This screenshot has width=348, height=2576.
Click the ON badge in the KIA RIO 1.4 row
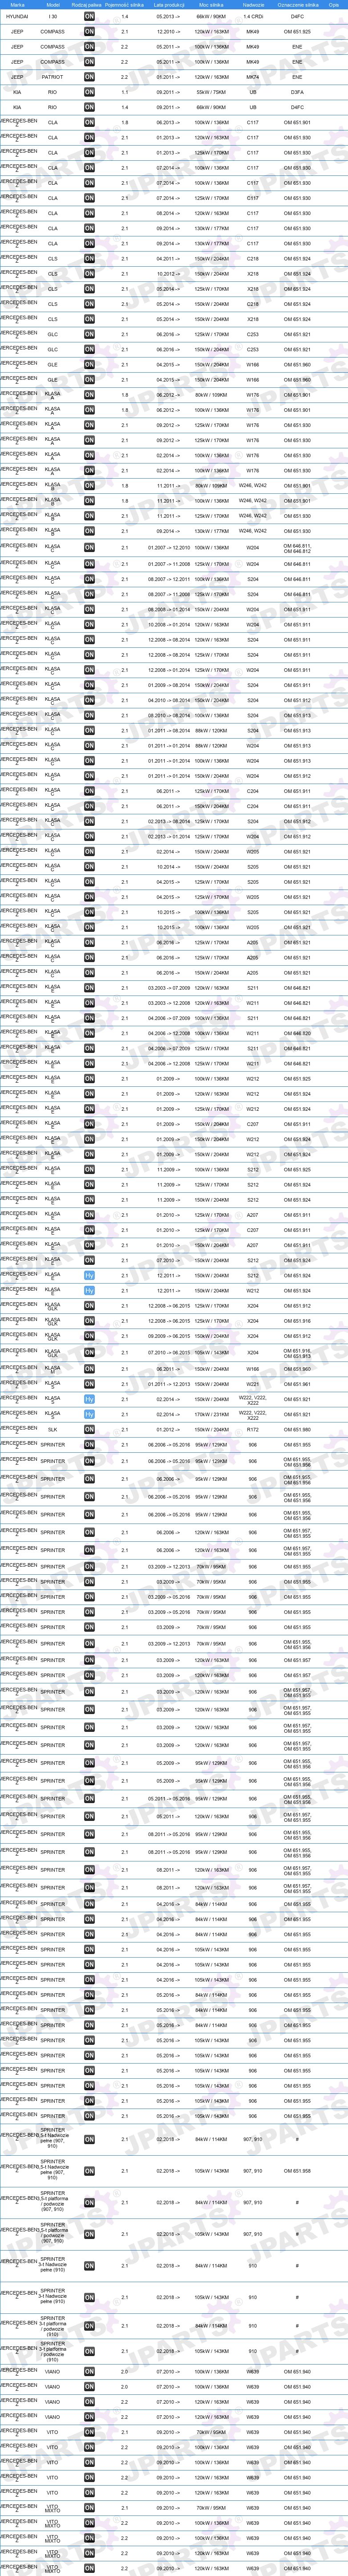89,107
